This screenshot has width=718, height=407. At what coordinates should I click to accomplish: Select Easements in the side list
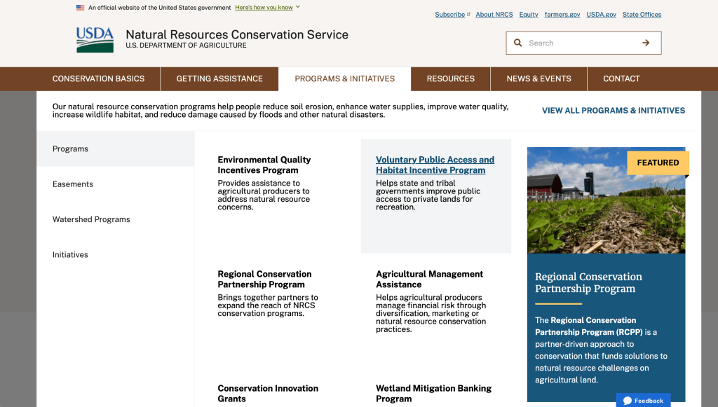pos(73,184)
